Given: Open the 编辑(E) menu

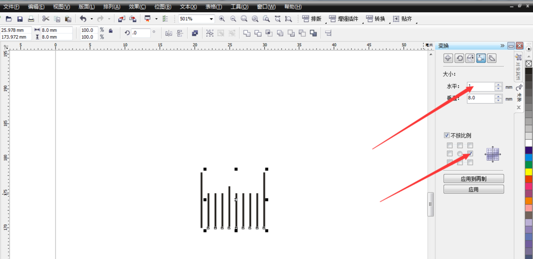Looking at the screenshot, I should point(36,7).
